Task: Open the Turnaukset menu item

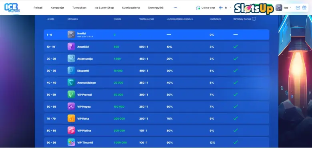Action: (79, 8)
